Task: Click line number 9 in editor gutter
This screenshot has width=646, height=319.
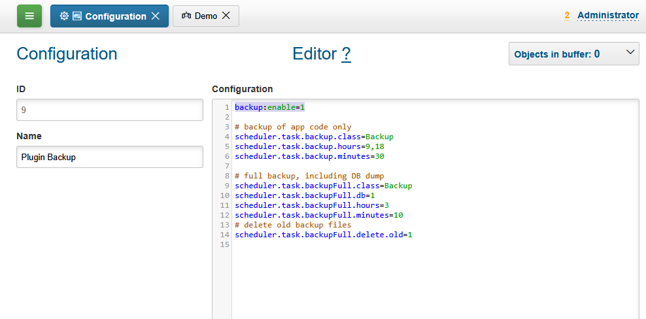Action: click(x=226, y=186)
